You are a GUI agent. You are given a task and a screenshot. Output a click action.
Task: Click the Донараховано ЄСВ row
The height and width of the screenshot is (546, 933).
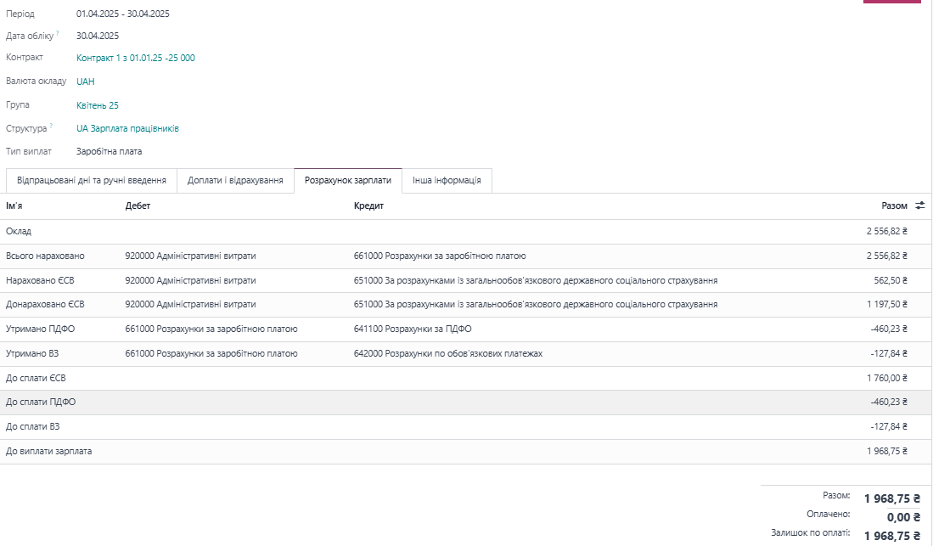point(45,304)
